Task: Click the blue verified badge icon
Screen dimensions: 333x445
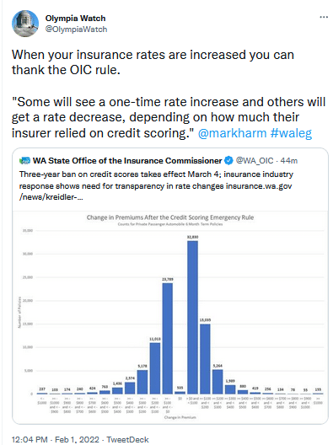Action: (228, 161)
